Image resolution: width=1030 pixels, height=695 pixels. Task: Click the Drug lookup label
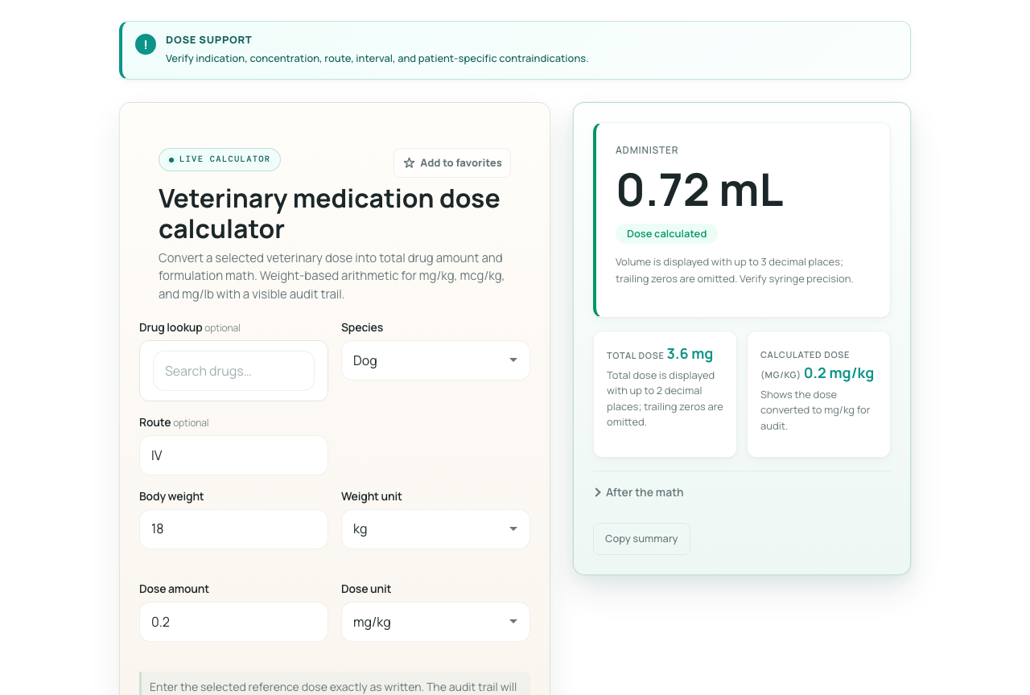click(171, 327)
